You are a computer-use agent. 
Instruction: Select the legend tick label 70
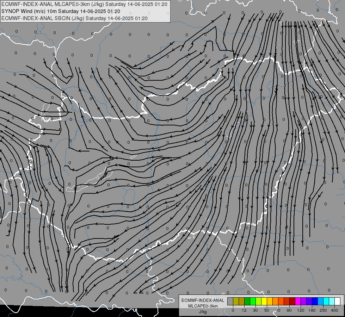(x=278, y=310)
